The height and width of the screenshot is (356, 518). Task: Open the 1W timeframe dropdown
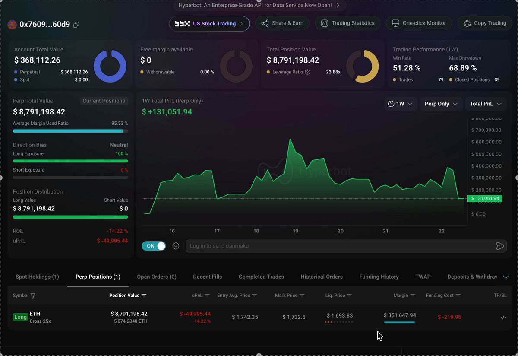[x=401, y=104]
